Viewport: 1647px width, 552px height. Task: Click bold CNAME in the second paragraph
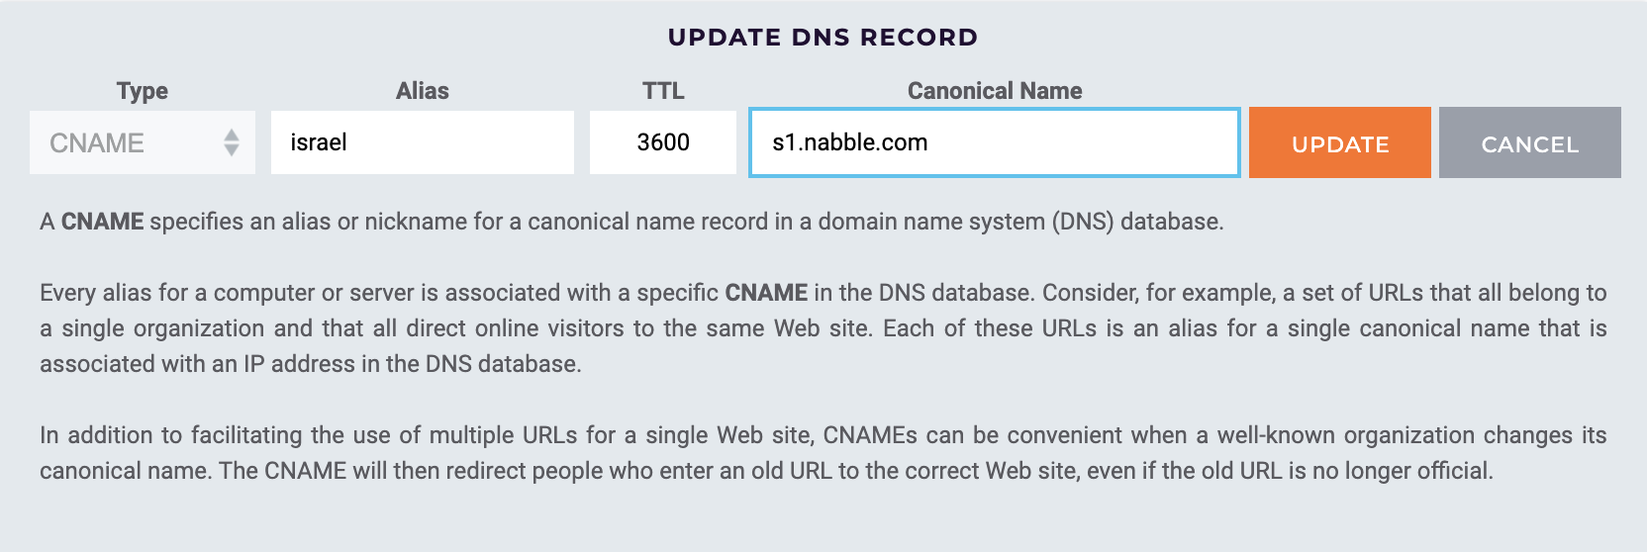(x=766, y=293)
